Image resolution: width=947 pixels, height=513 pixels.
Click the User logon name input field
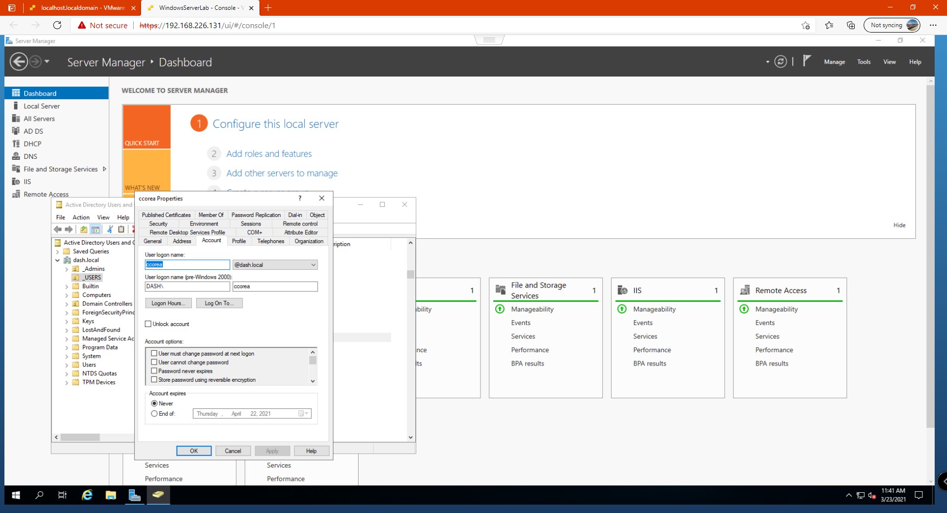[187, 265]
